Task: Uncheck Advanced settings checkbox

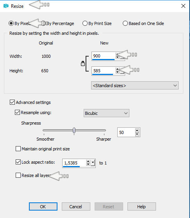Action: [12, 102]
